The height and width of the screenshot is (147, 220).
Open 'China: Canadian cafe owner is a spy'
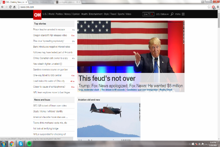coord(50,58)
